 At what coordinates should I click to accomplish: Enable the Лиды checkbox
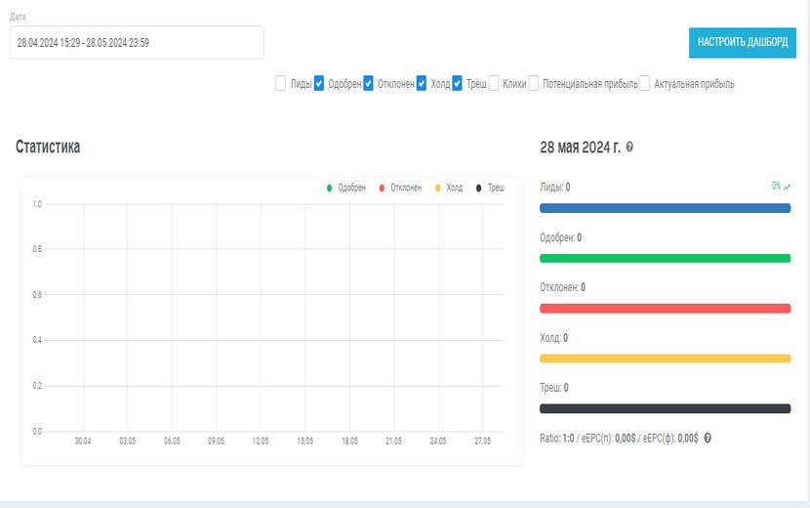point(281,84)
